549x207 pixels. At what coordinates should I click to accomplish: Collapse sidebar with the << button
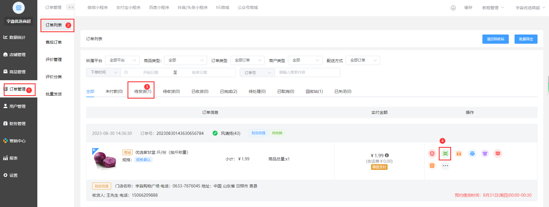(x=71, y=7)
